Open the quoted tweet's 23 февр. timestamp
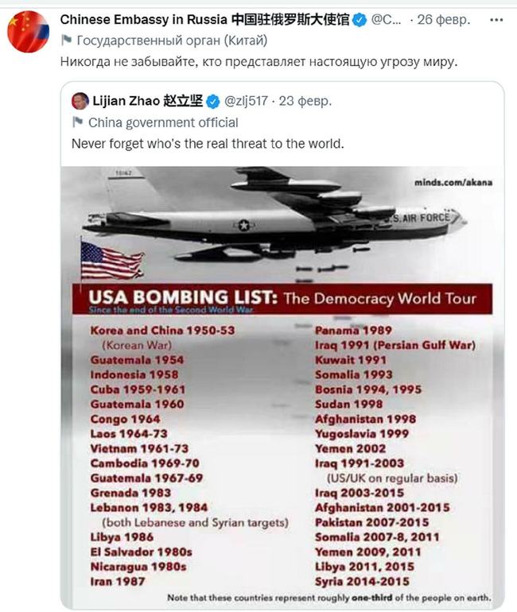Image resolution: width=517 pixels, height=612 pixels. (307, 102)
